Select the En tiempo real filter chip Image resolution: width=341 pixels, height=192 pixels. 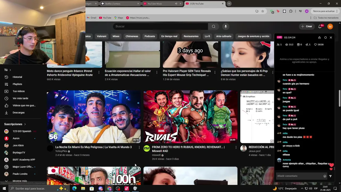pyautogui.click(x=169, y=36)
